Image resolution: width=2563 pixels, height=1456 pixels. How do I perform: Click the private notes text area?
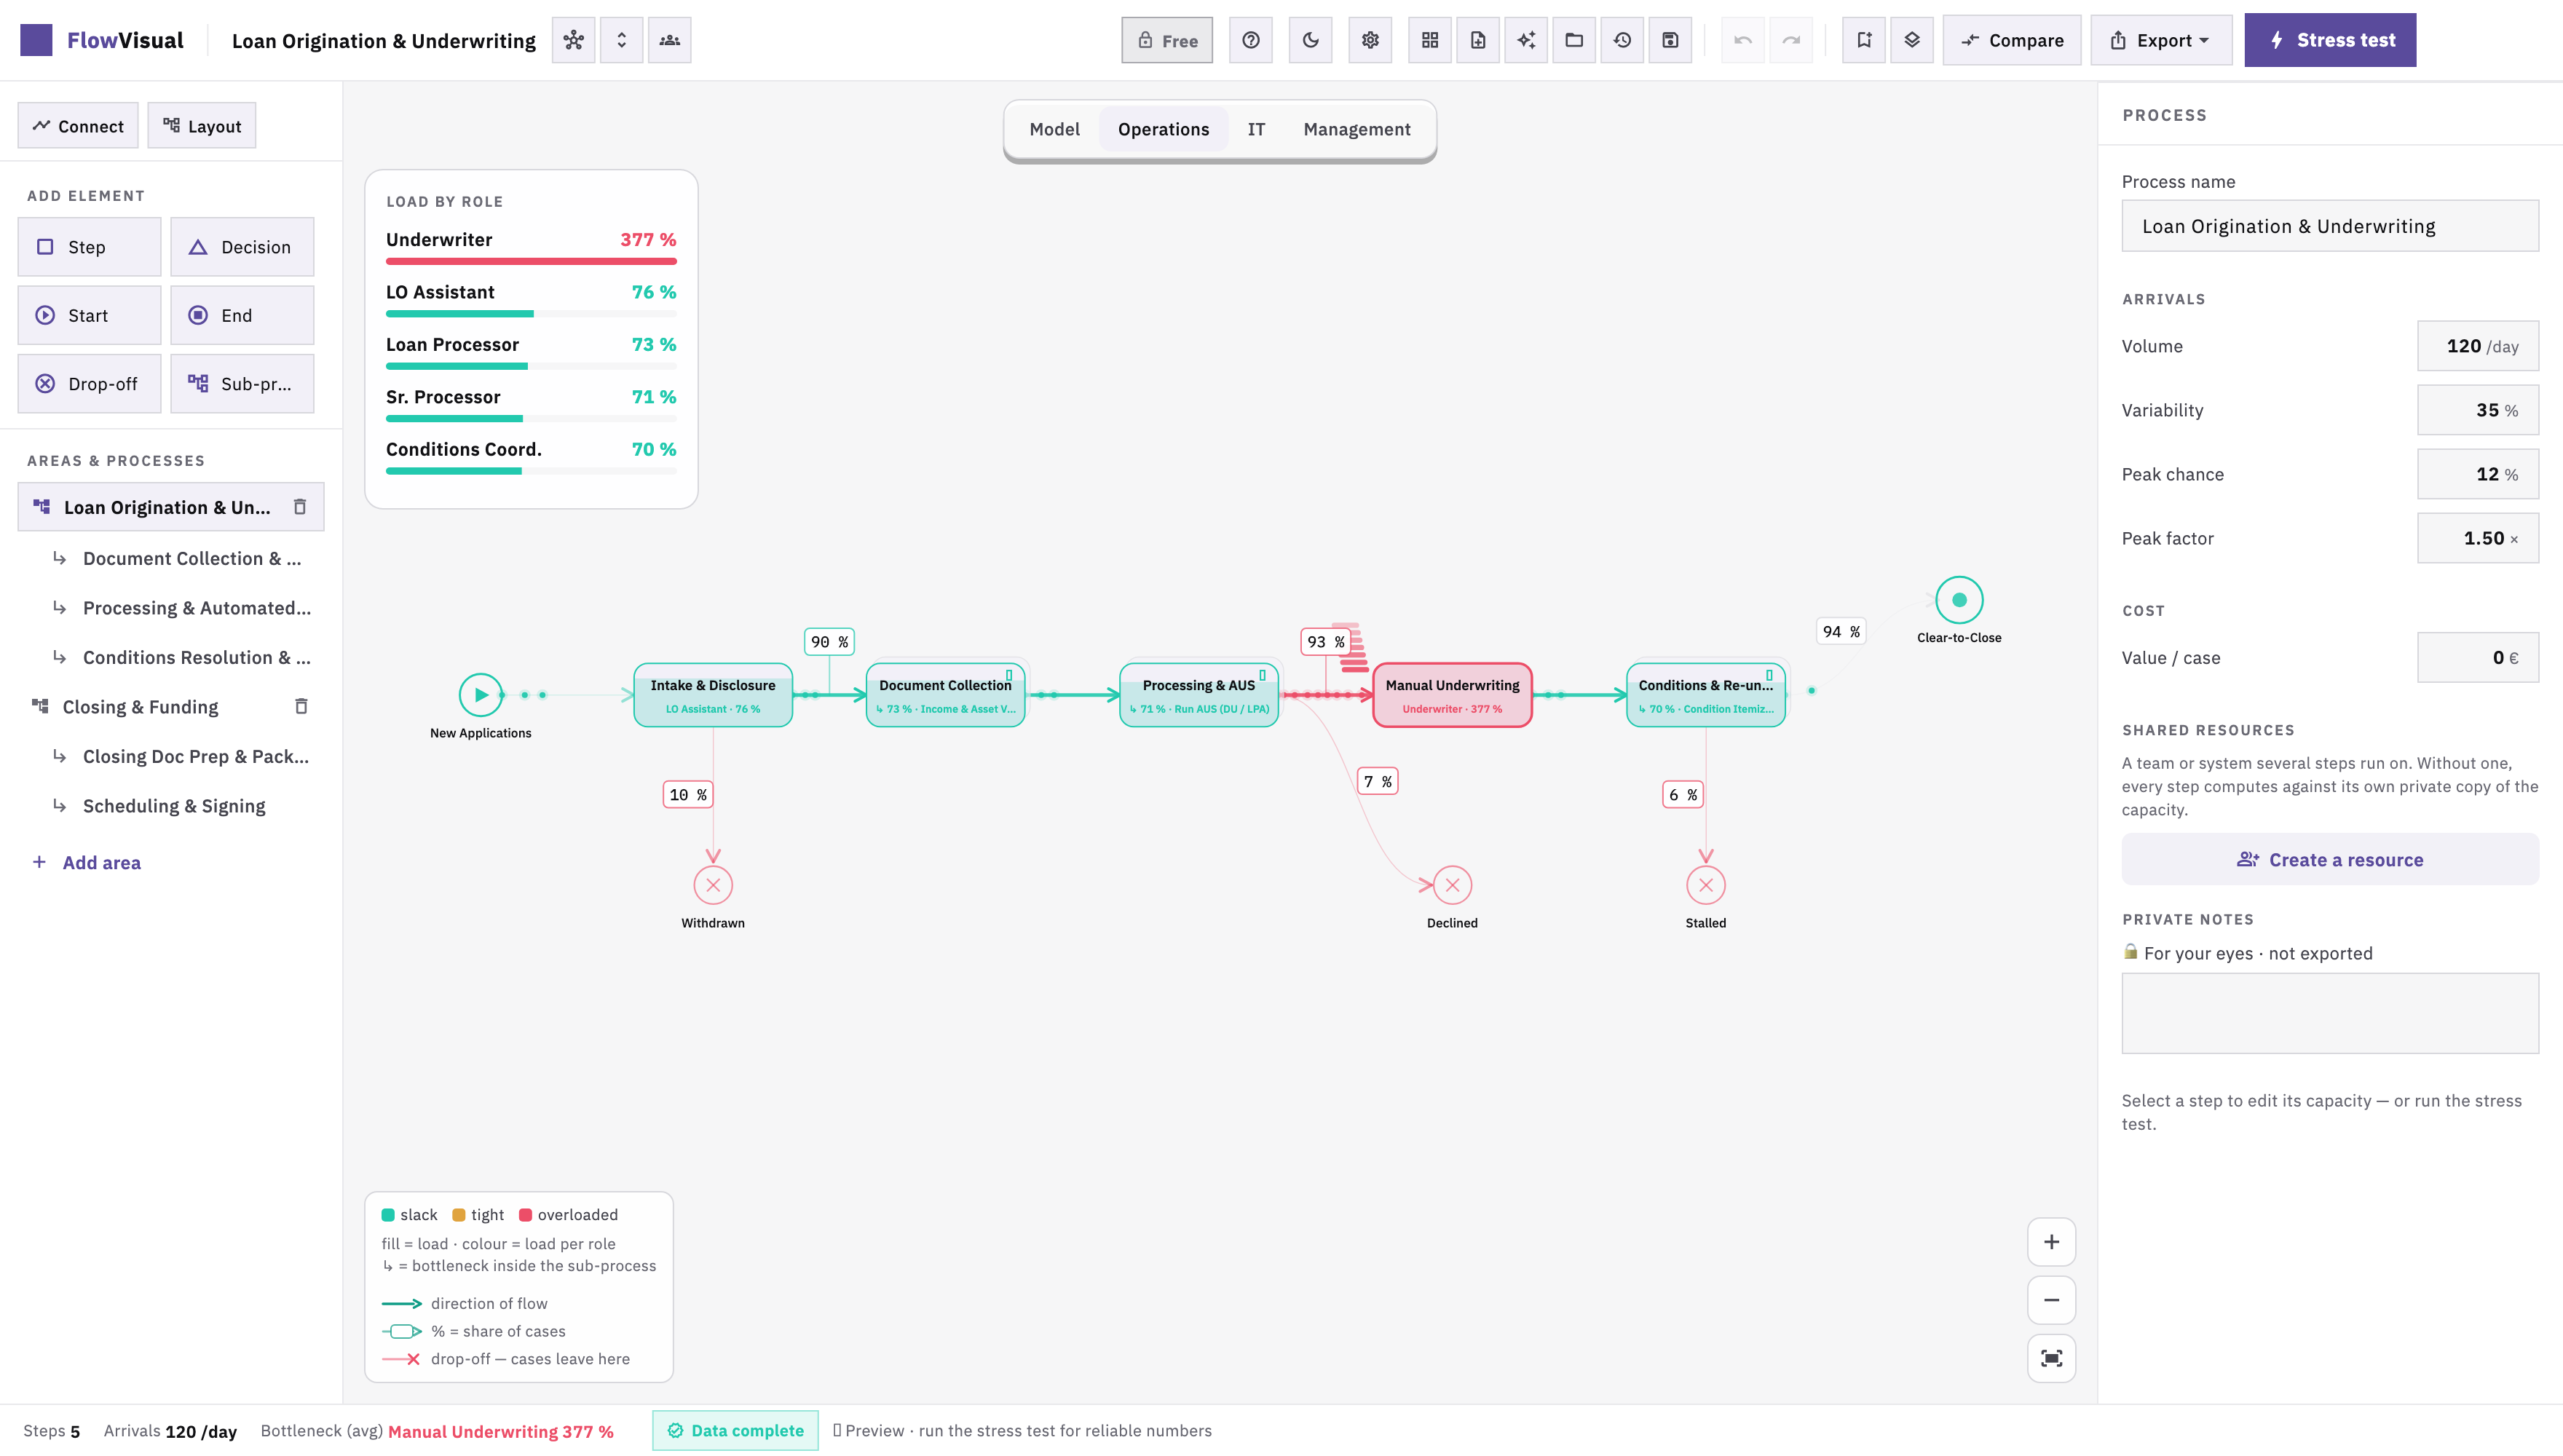click(x=2330, y=1013)
